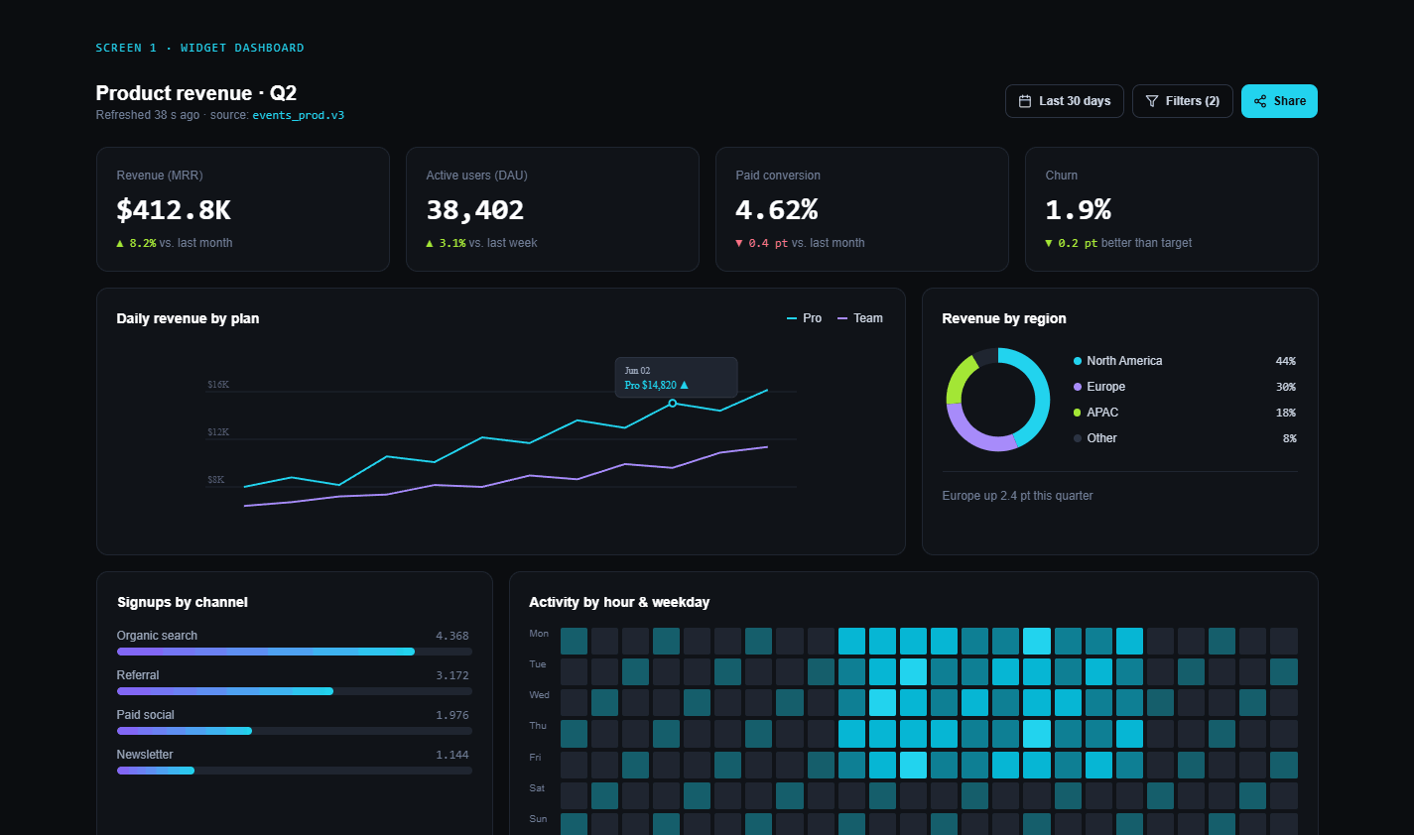Click the Daily revenue by plan title
This screenshot has width=1414, height=835.
188,318
